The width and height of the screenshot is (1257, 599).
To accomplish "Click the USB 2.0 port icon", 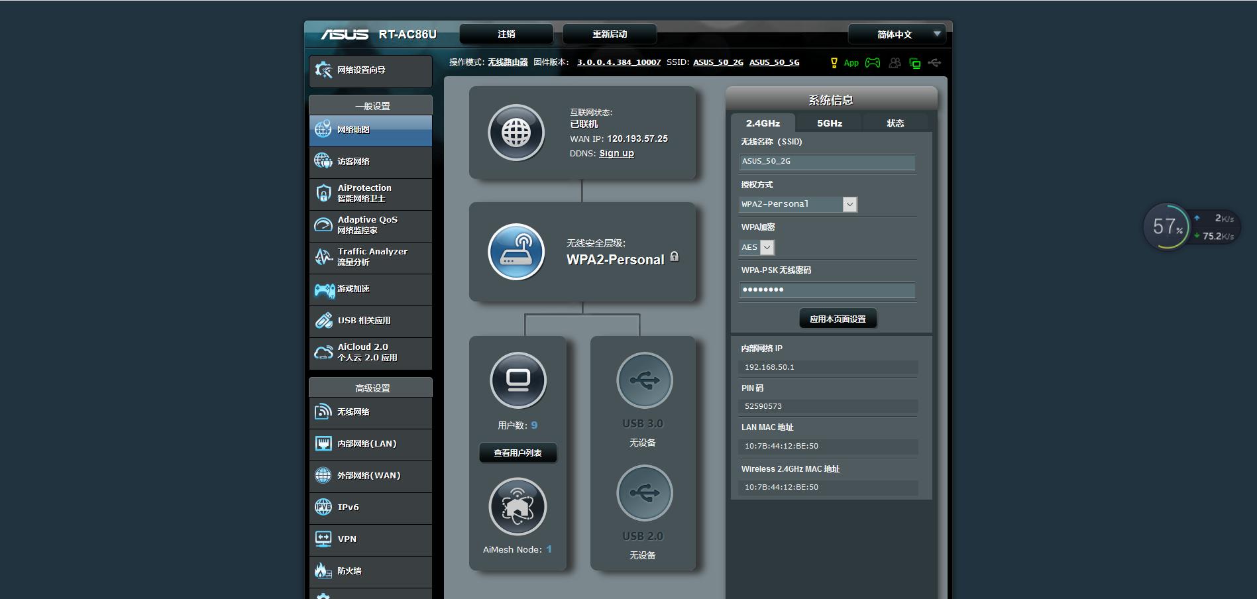I will [x=644, y=493].
